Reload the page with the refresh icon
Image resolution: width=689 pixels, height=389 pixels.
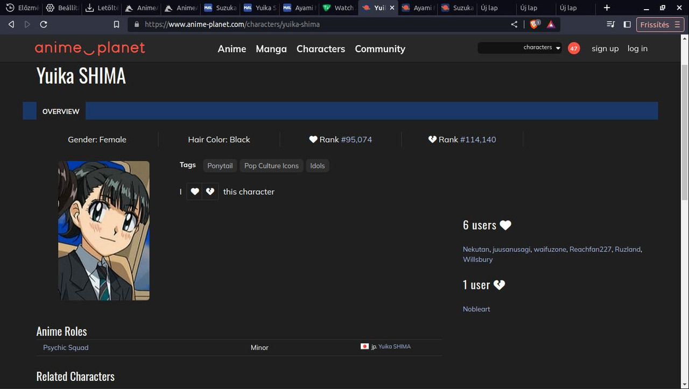[44, 24]
